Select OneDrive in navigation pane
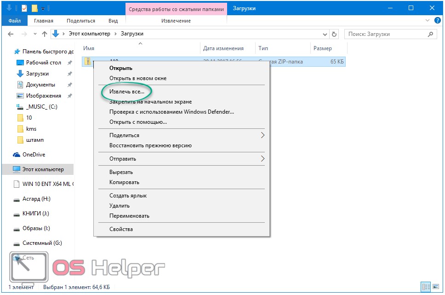 (35, 155)
